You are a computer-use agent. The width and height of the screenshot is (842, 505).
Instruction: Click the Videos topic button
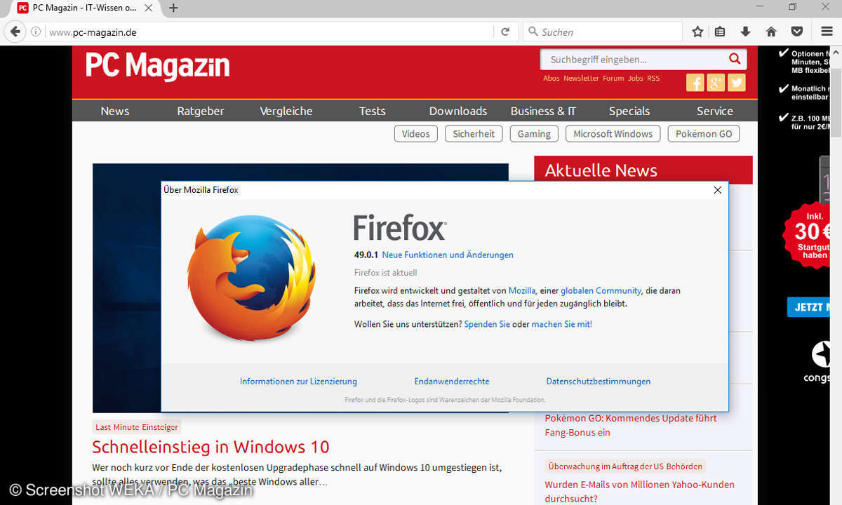416,134
